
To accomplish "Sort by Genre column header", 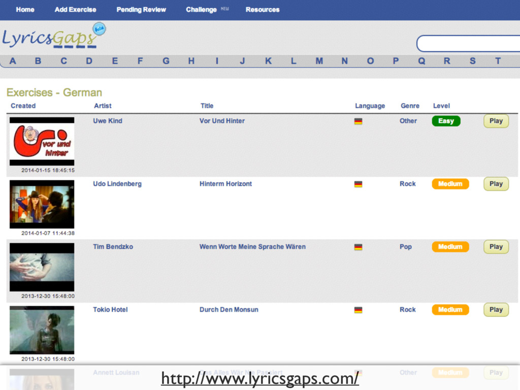I will [x=410, y=106].
